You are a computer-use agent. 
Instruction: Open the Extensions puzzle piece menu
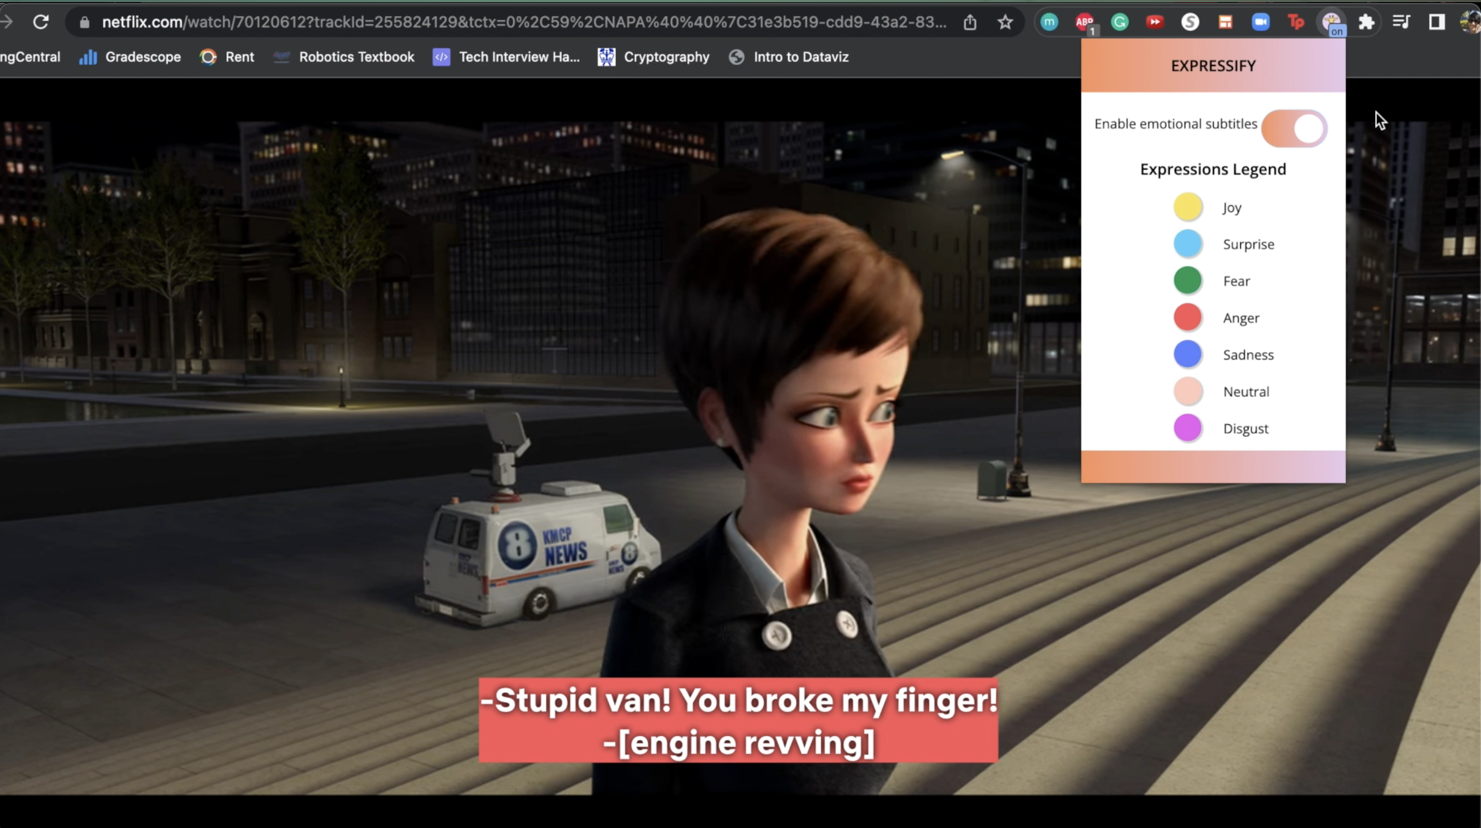click(1366, 22)
